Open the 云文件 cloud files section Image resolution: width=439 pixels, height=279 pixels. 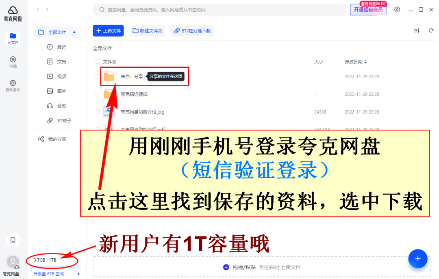tap(13, 39)
